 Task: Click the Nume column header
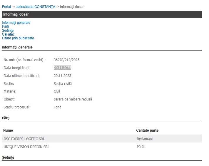pyautogui.click(x=8, y=130)
